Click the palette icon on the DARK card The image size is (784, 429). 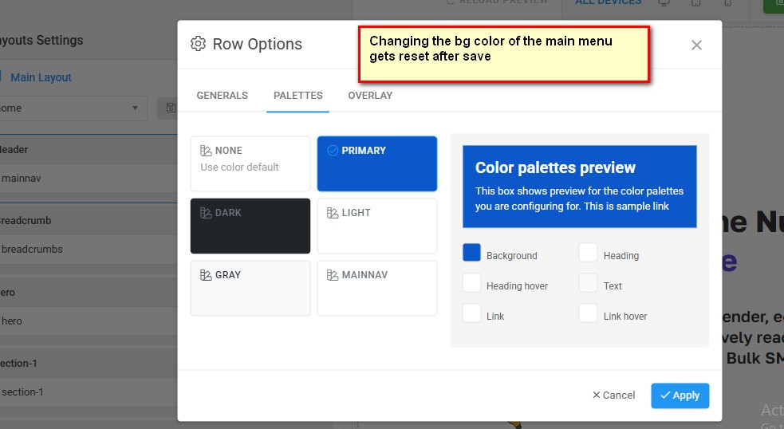206,213
